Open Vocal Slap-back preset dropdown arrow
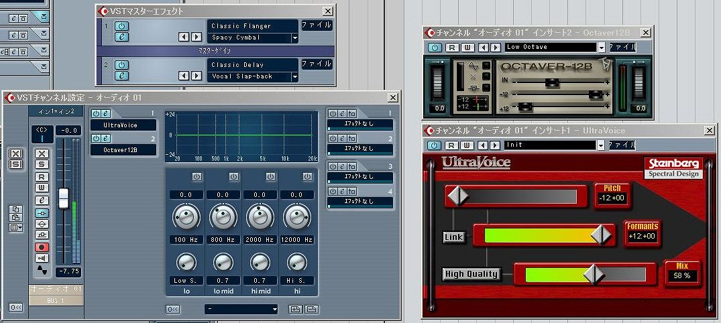The height and width of the screenshot is (323, 721). [294, 77]
